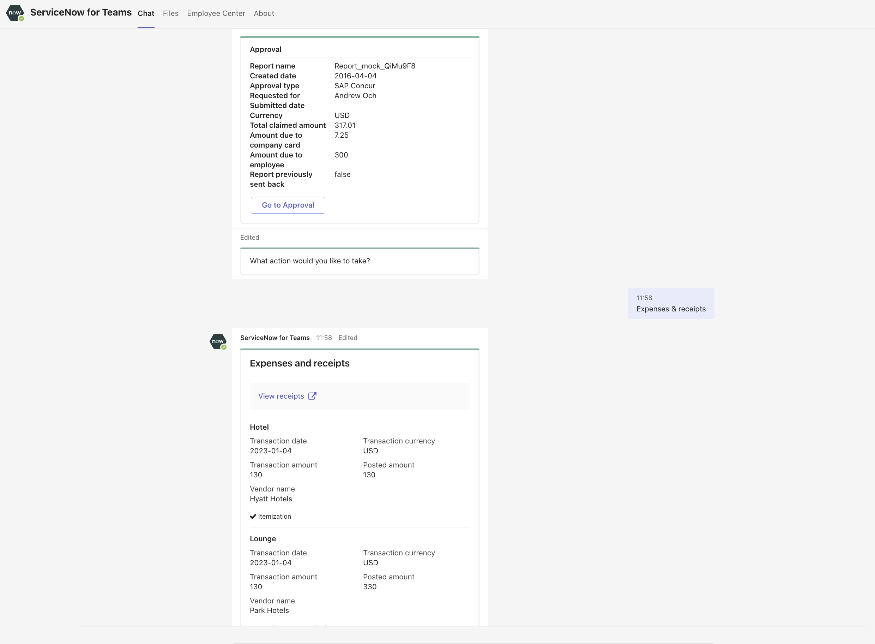Select the currently active Chat tab
Screen dimensions: 875x644
point(146,13)
